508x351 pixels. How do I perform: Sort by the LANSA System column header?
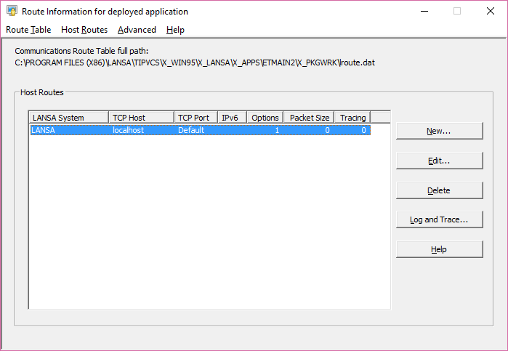69,118
